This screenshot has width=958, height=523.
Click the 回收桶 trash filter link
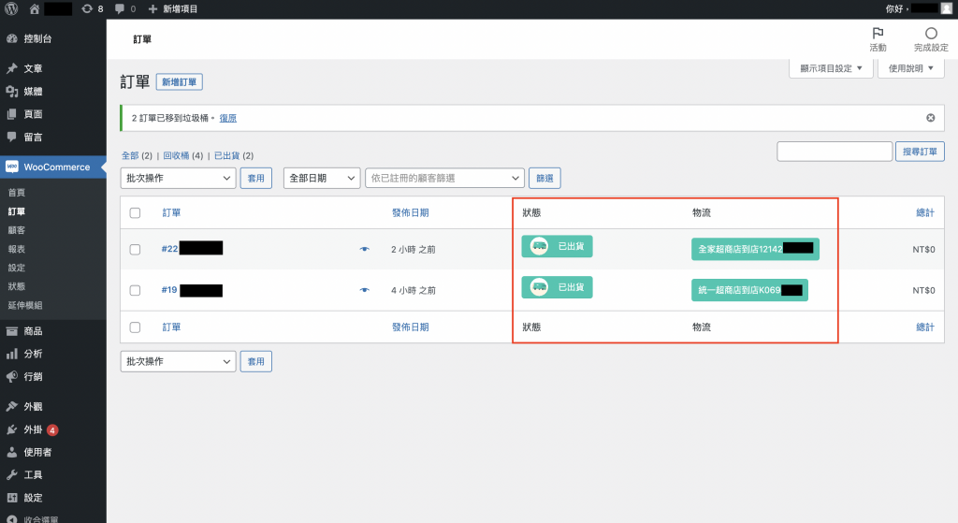click(176, 155)
